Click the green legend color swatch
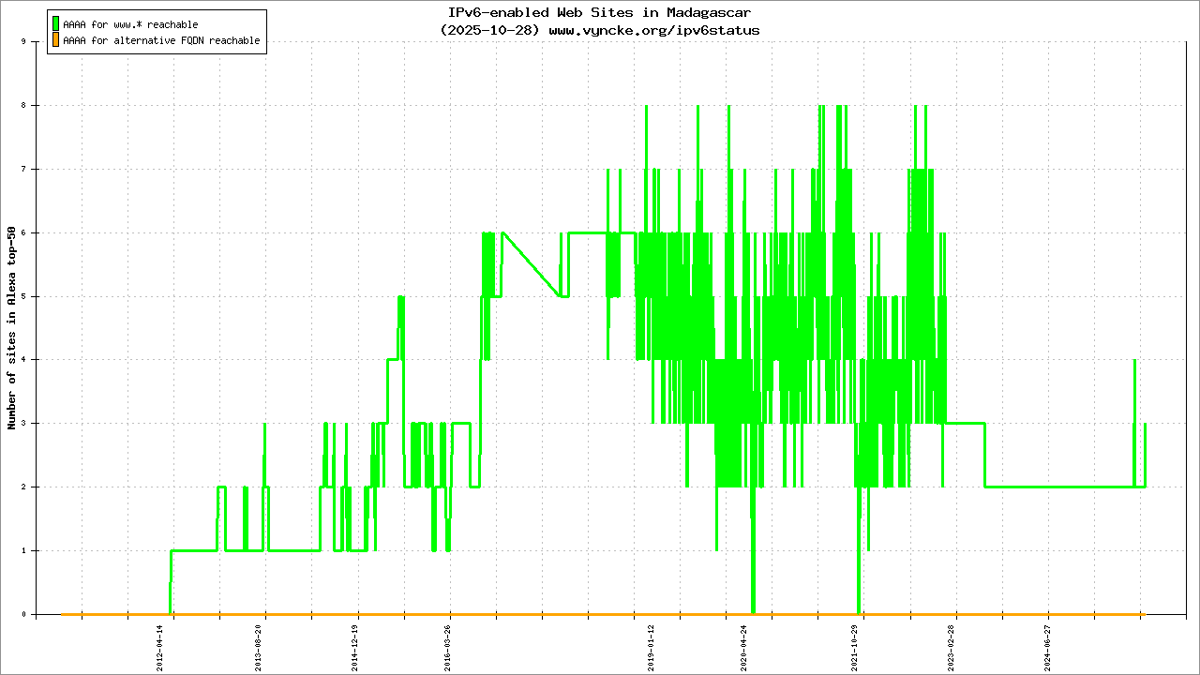This screenshot has width=1200, height=675. (55, 24)
